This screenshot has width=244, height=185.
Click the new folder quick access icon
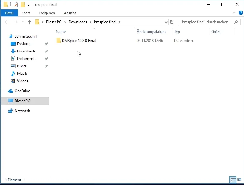pos(23,5)
